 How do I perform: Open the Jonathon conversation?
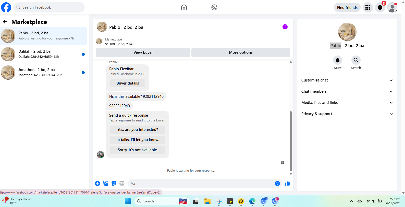click(43, 73)
